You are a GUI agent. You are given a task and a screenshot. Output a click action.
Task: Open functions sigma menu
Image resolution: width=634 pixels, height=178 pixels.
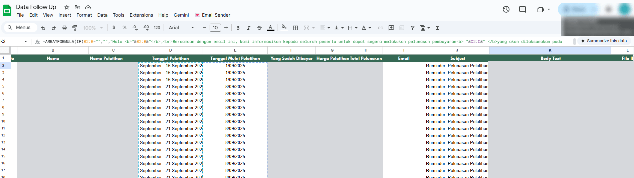pos(437,28)
